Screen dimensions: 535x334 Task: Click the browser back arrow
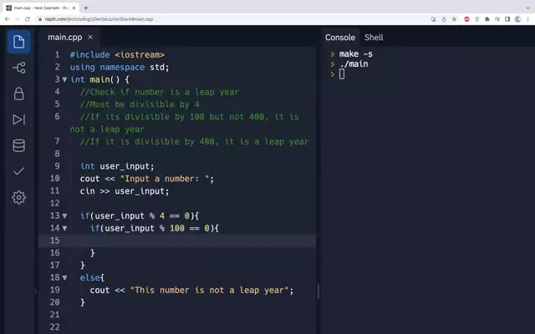point(8,19)
